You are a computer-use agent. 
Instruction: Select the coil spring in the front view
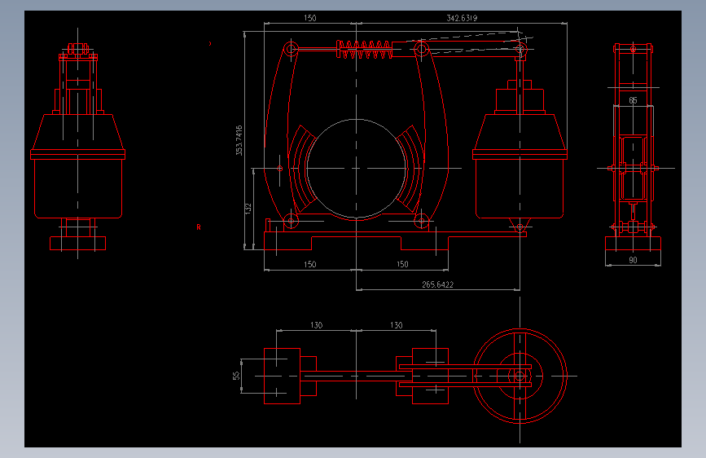364,50
